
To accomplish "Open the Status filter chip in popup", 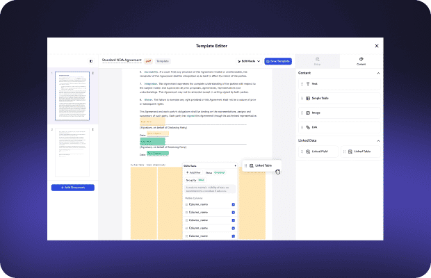I will (x=215, y=172).
